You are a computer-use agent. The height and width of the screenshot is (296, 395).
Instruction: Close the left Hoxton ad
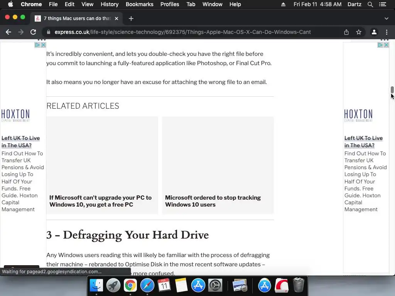click(43, 45)
